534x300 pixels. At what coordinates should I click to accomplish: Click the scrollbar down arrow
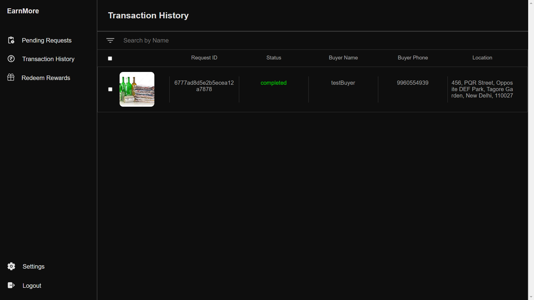pos(531,297)
